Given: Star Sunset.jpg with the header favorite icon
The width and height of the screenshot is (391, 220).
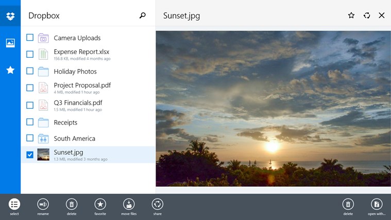Looking at the screenshot, I should click(x=351, y=15).
